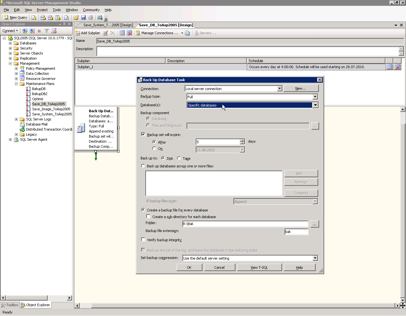This screenshot has width=406, height=316.
Task: Select the Optimiz maintenance plan
Action: point(37,99)
